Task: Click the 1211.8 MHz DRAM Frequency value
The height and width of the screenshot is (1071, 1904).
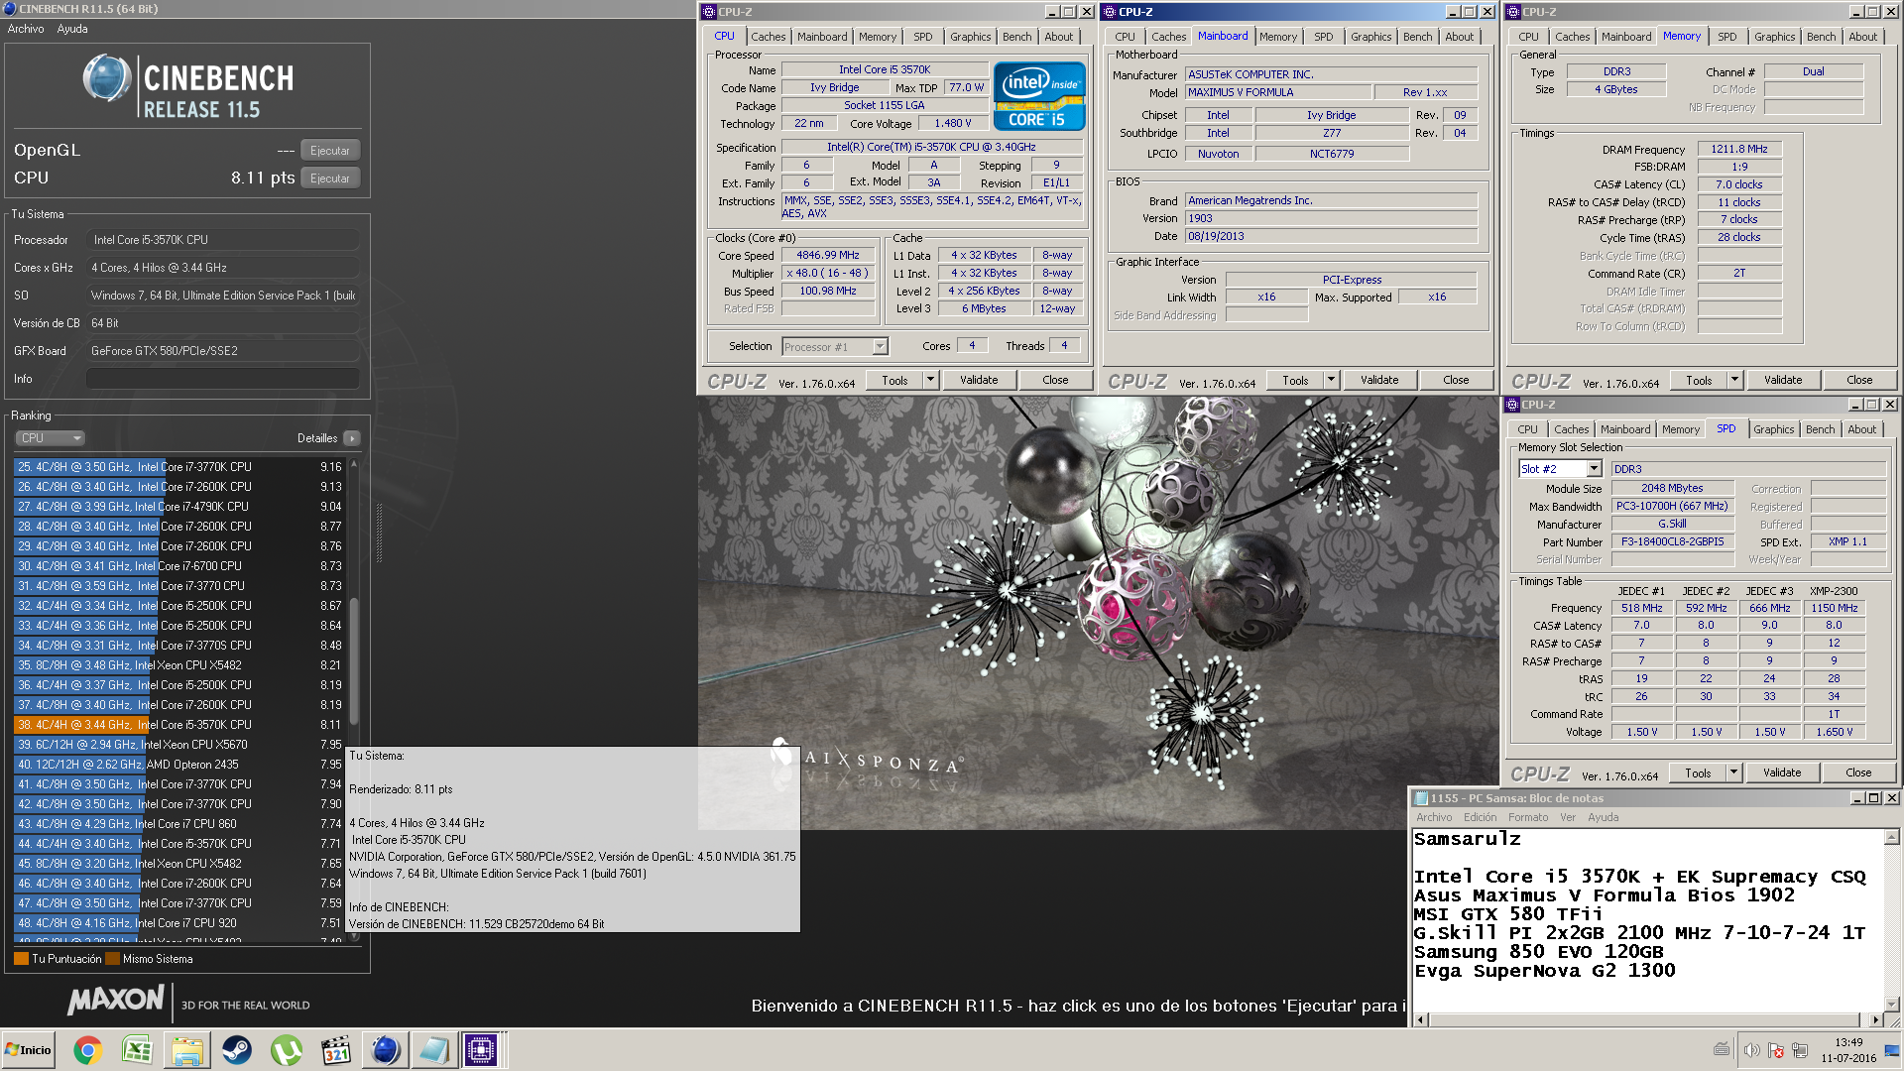Action: [x=1739, y=149]
